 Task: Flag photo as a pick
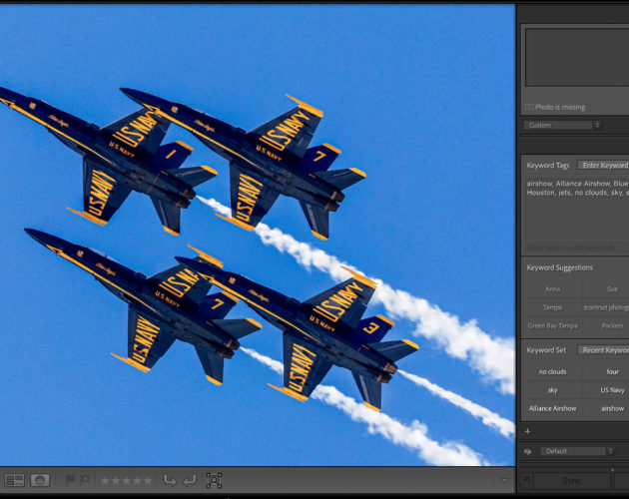tap(70, 480)
